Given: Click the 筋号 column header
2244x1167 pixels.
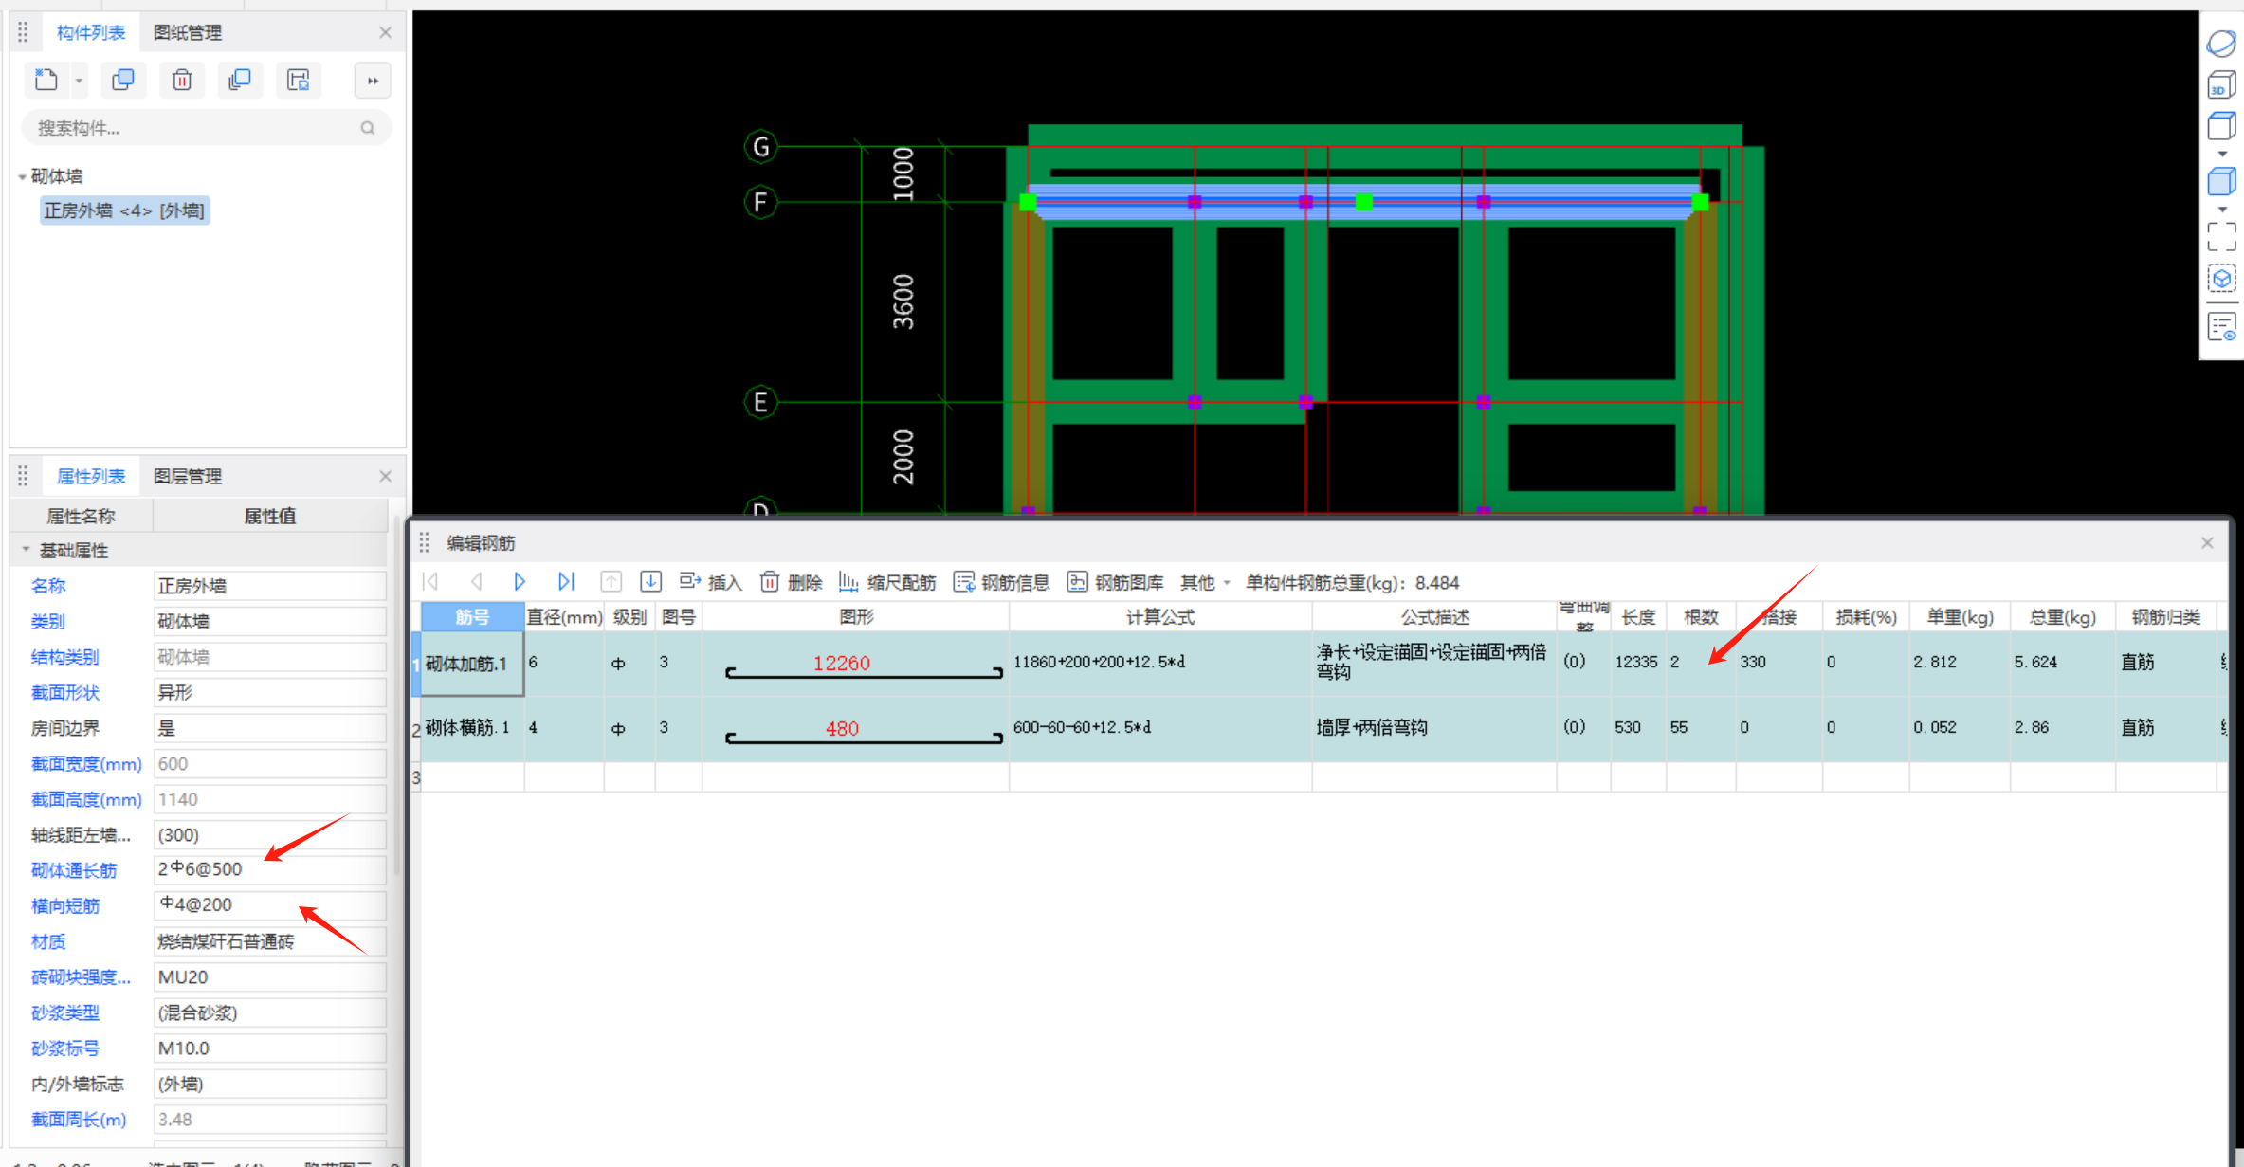Looking at the screenshot, I should 472,617.
